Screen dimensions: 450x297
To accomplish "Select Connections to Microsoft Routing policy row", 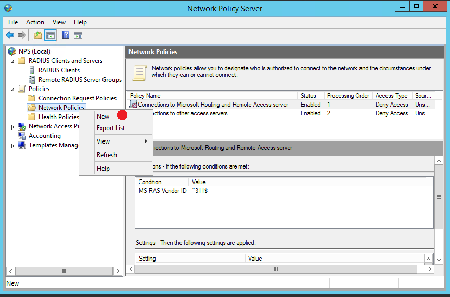I will click(x=281, y=105).
